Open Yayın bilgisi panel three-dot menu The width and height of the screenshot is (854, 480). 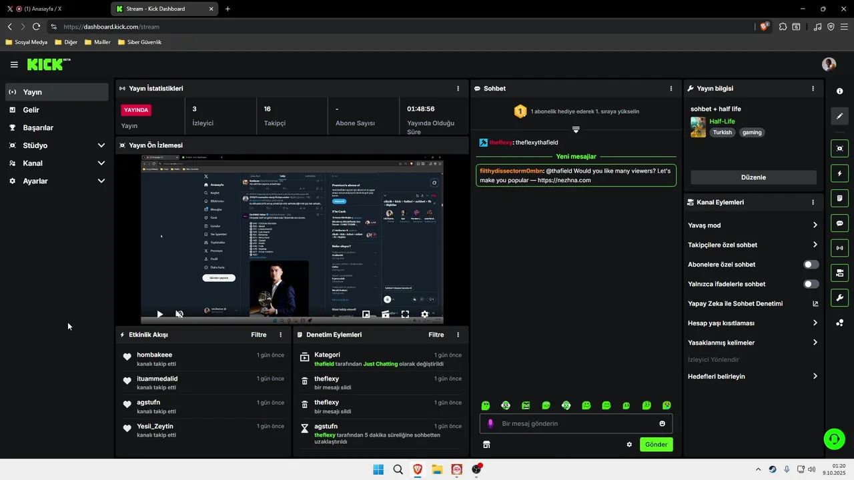coord(813,89)
